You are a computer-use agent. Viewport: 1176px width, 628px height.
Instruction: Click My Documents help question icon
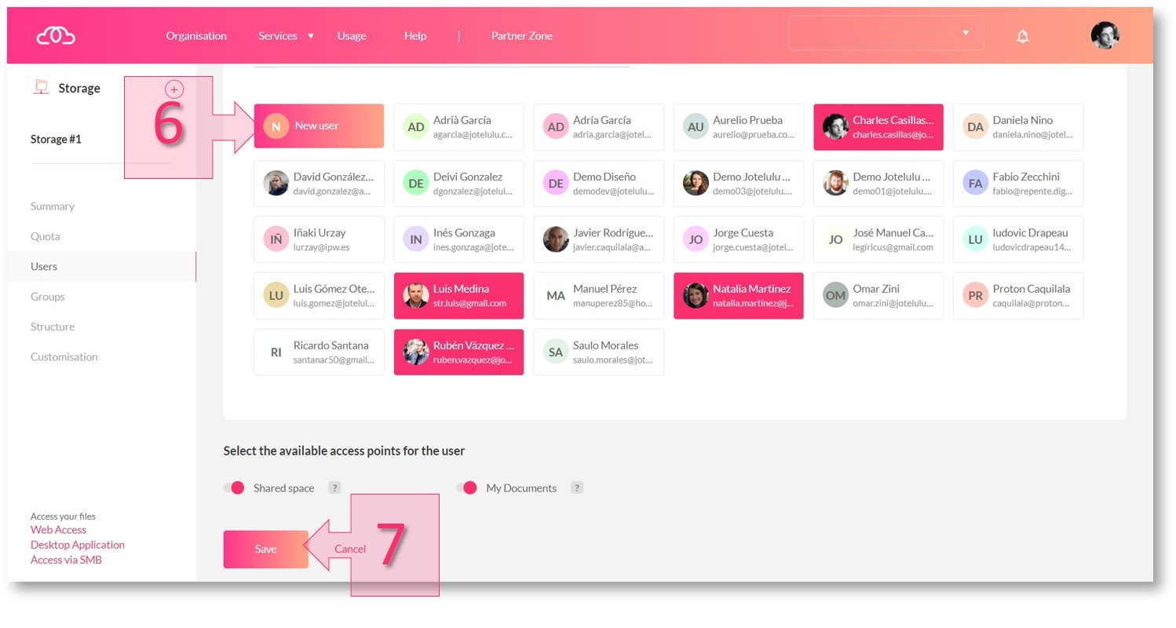tap(577, 487)
